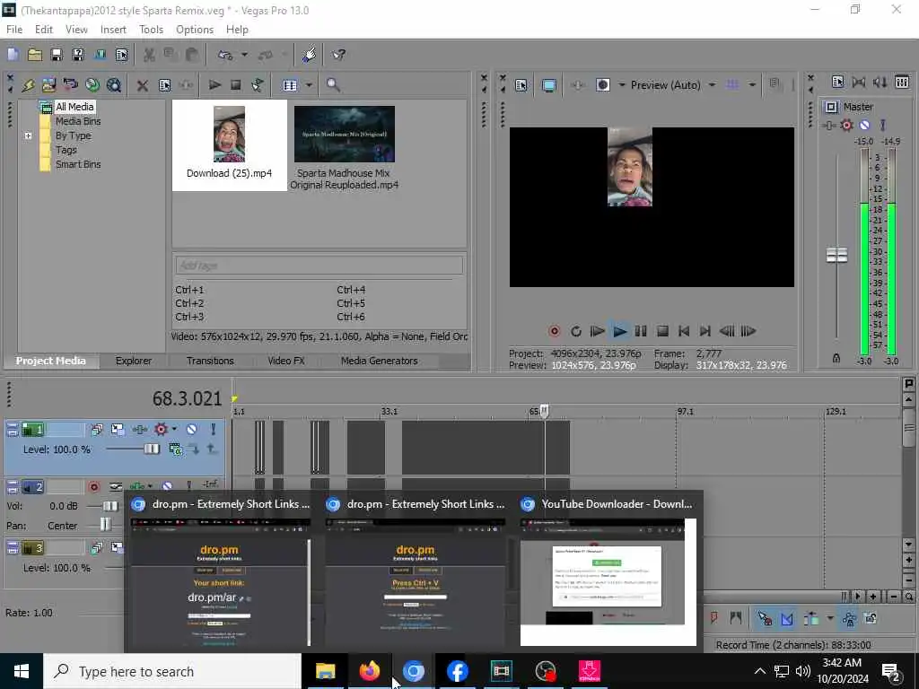This screenshot has width=919, height=689.
Task: Select the All Media tree item
Action: 74,107
